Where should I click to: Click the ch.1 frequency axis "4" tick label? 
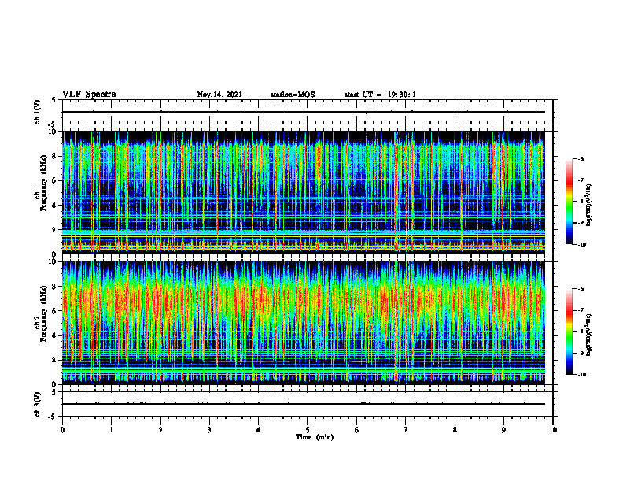55,206
